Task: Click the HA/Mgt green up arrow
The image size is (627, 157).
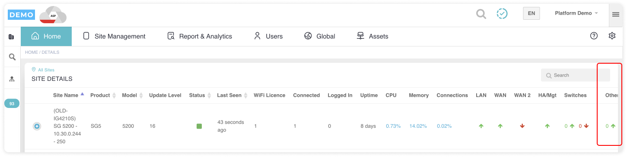Action: click(547, 126)
